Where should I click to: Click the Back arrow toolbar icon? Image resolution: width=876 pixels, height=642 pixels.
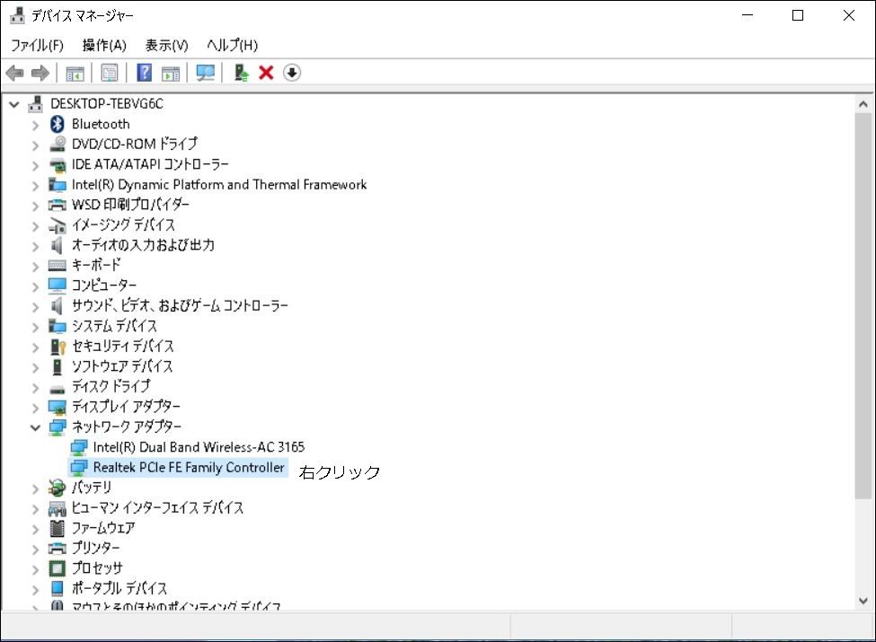(x=14, y=73)
